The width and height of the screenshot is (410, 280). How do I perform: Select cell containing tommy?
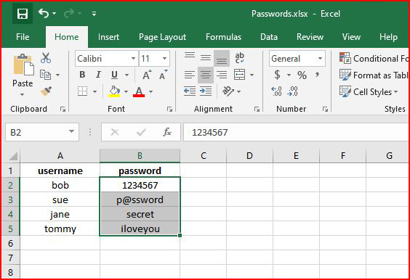point(60,228)
